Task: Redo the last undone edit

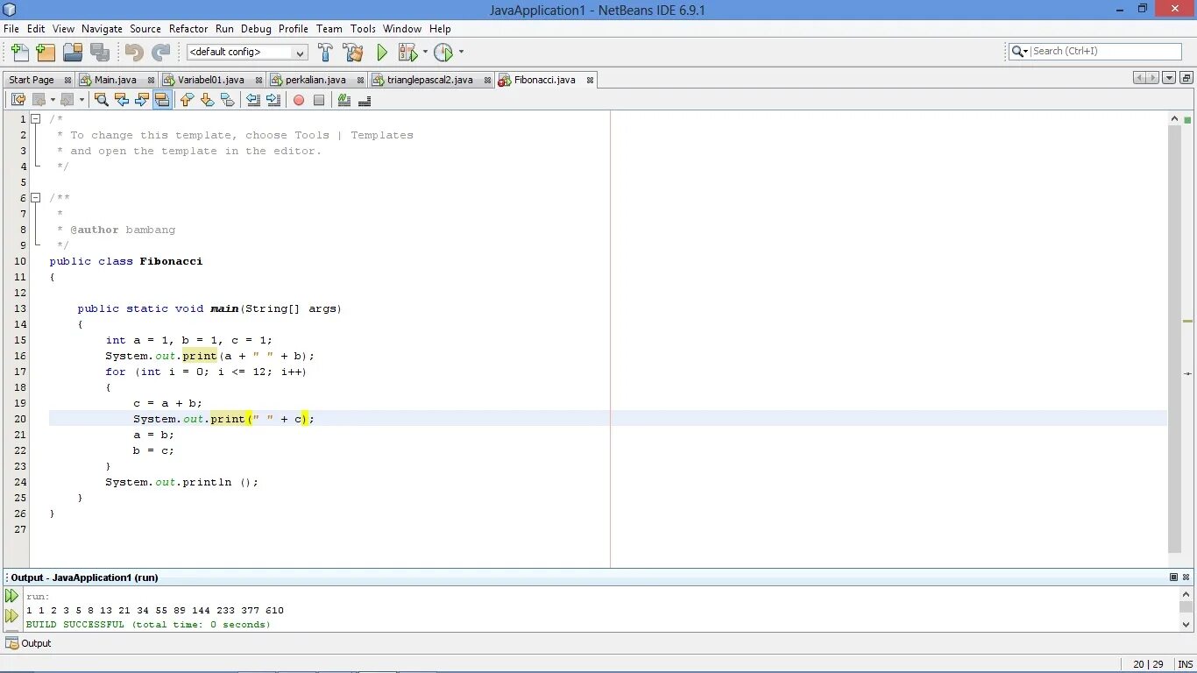Action: click(x=161, y=53)
